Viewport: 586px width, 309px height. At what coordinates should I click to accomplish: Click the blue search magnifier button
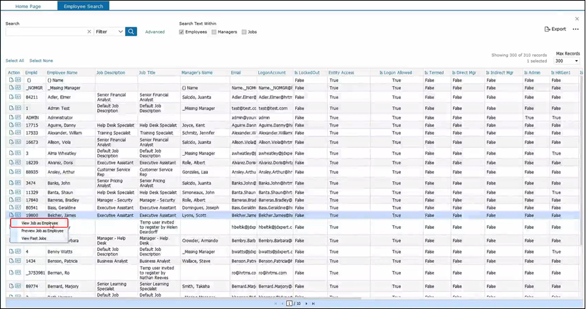pos(131,31)
